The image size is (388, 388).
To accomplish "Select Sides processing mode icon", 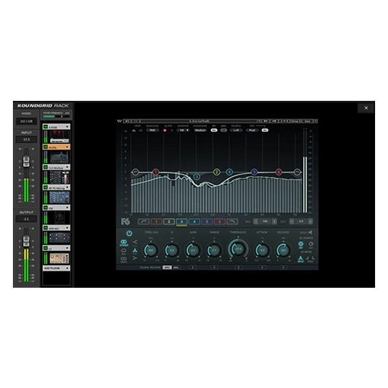I will [x=124, y=259].
